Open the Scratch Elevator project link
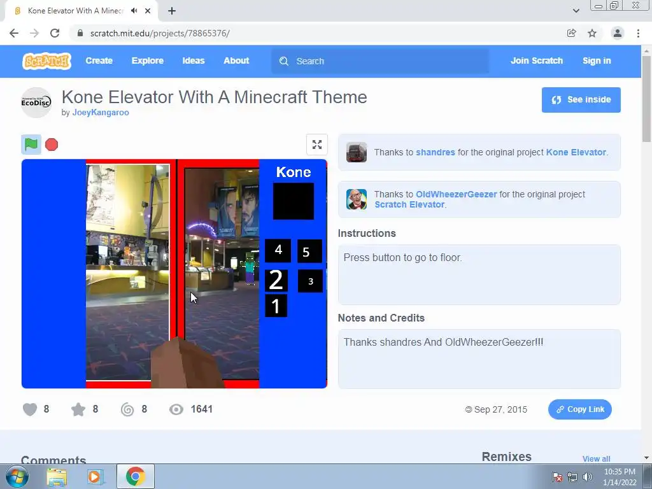Screen dimensions: 652x489 [x=409, y=204]
